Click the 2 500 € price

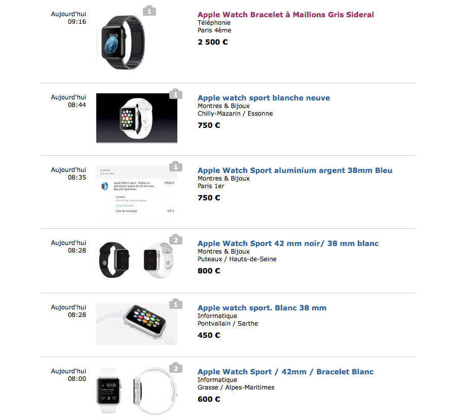213,42
